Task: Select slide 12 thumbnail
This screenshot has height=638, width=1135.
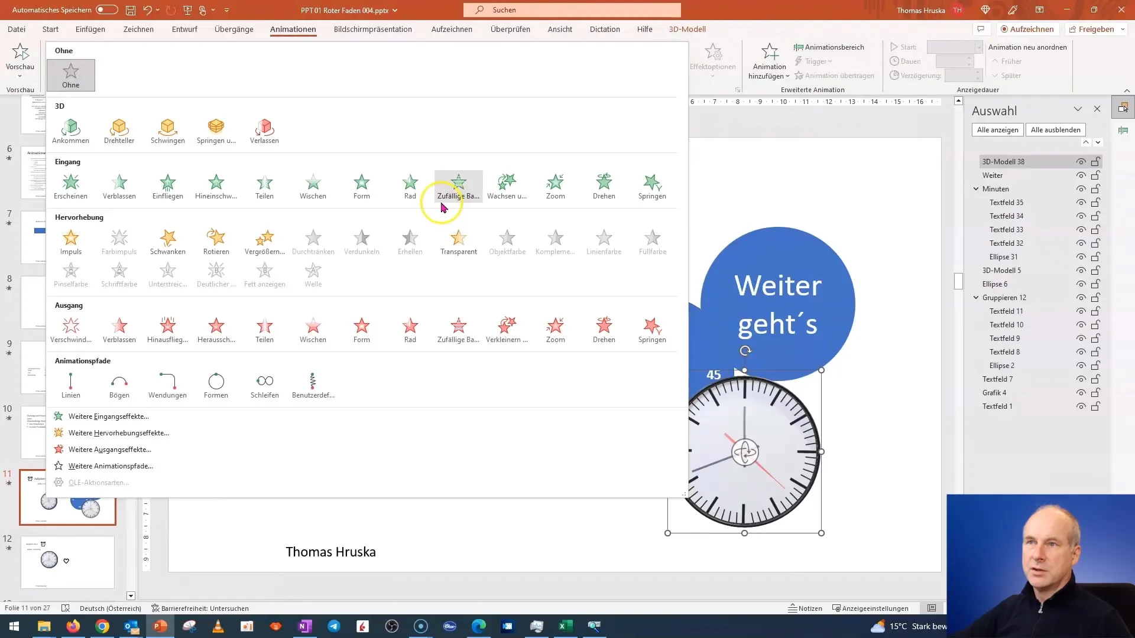Action: click(x=67, y=562)
